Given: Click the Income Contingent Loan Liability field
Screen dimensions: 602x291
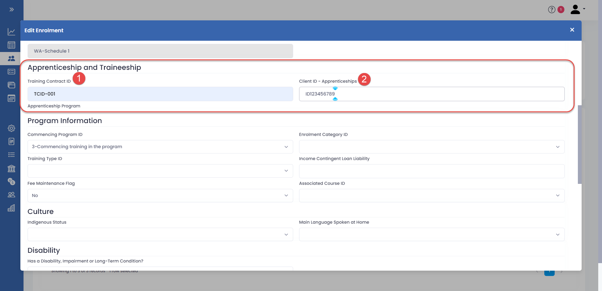Looking at the screenshot, I should click(431, 171).
